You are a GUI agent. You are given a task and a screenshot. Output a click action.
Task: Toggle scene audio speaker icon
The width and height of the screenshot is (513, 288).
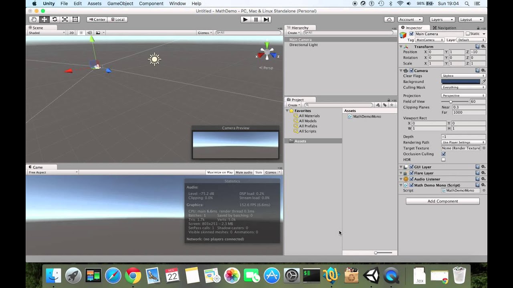coord(89,33)
